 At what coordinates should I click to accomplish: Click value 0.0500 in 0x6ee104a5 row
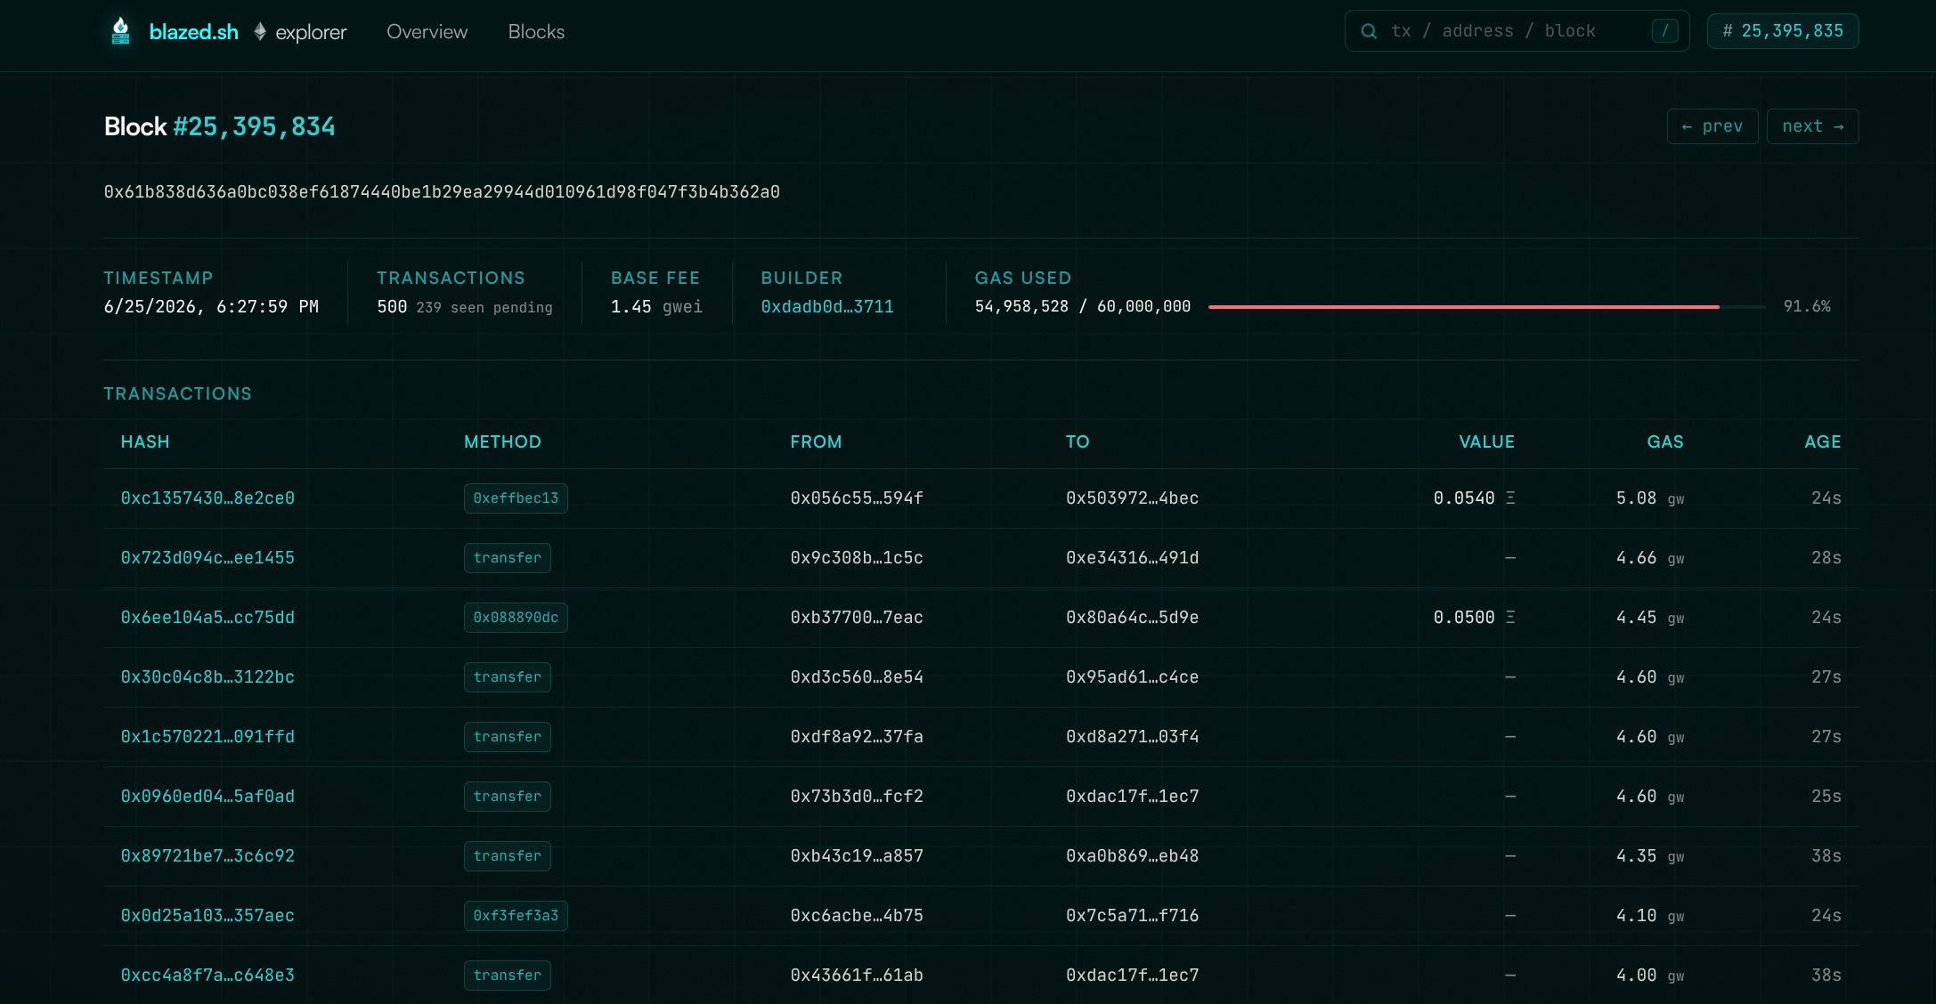[1474, 618]
